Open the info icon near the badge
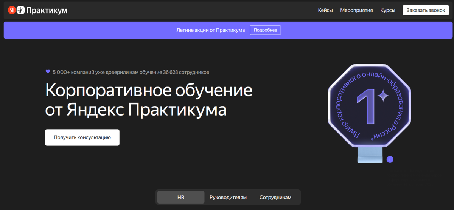 [x=390, y=159]
